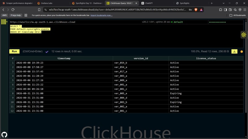The width and height of the screenshot is (248, 139).
Task: Go back with the browser back arrow
Action: (x=3, y=10)
